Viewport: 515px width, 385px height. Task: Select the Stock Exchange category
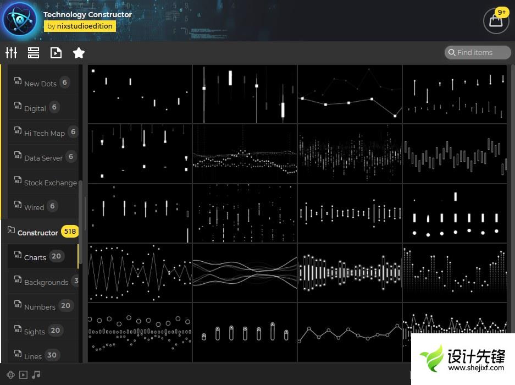(x=50, y=183)
